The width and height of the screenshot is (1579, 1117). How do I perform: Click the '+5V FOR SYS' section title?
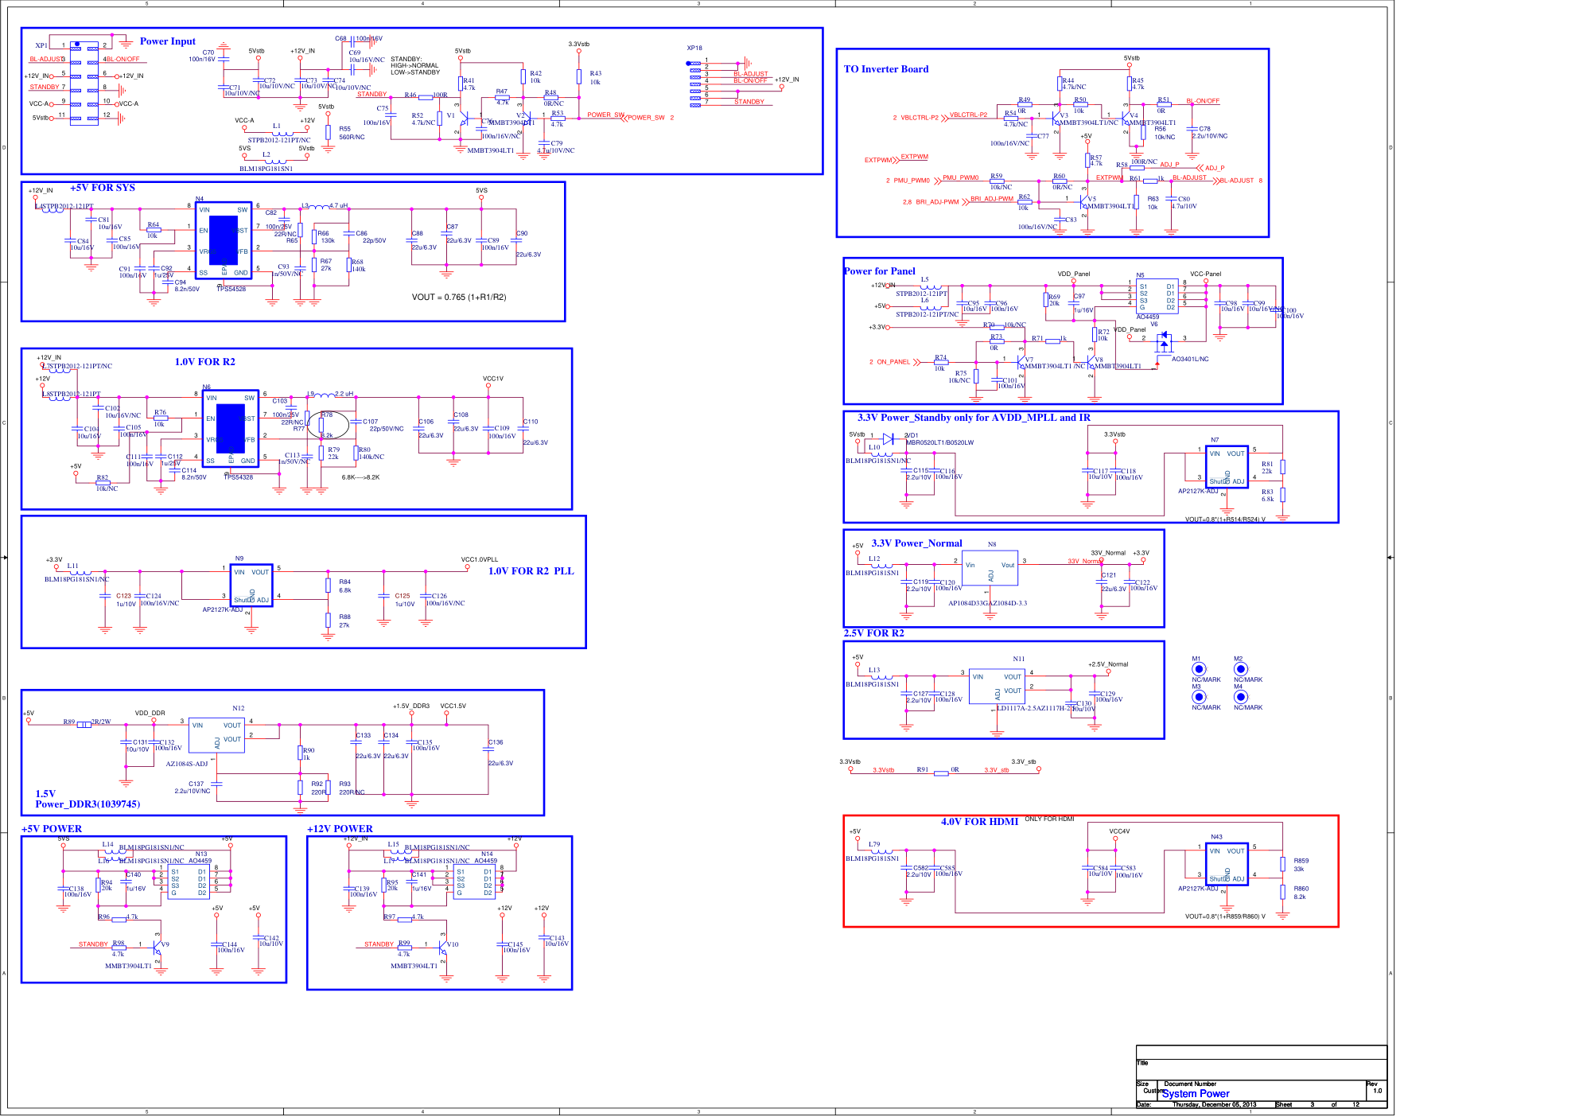click(103, 188)
